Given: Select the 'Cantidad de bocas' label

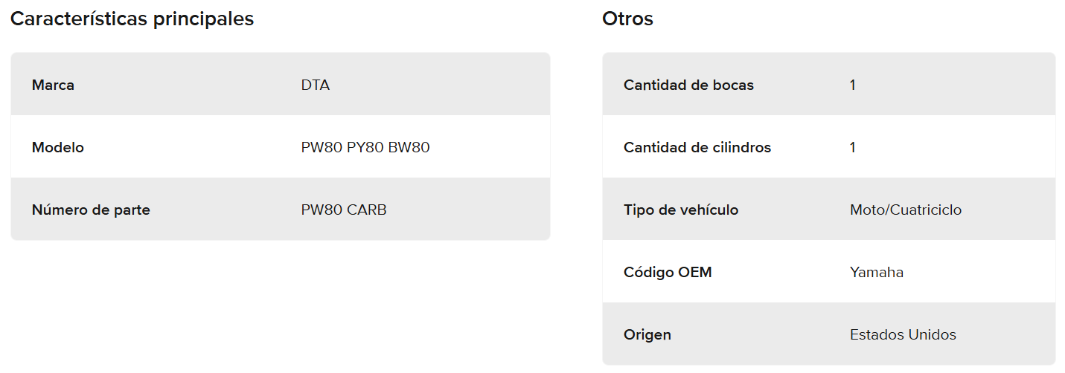Looking at the screenshot, I should pyautogui.click(x=688, y=85).
